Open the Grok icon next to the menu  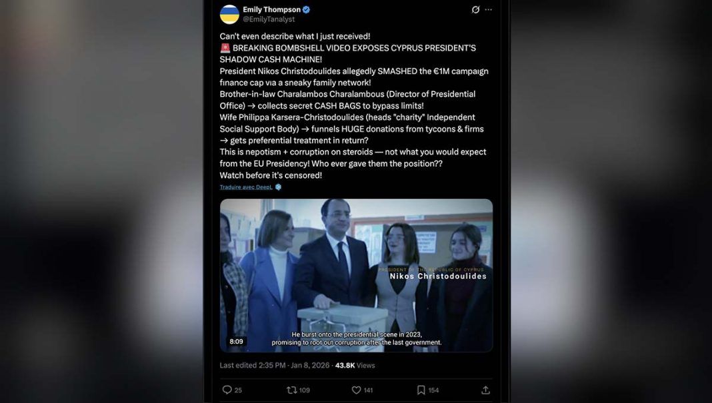point(475,9)
